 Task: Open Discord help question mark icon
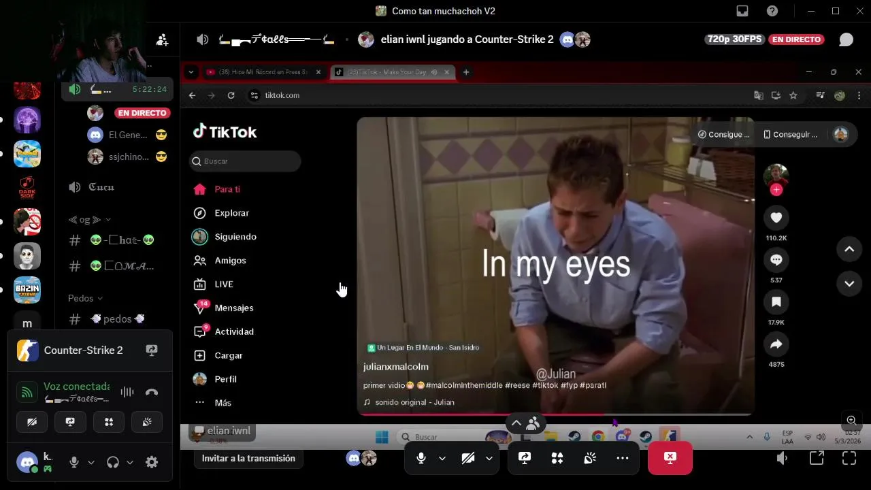(x=772, y=11)
